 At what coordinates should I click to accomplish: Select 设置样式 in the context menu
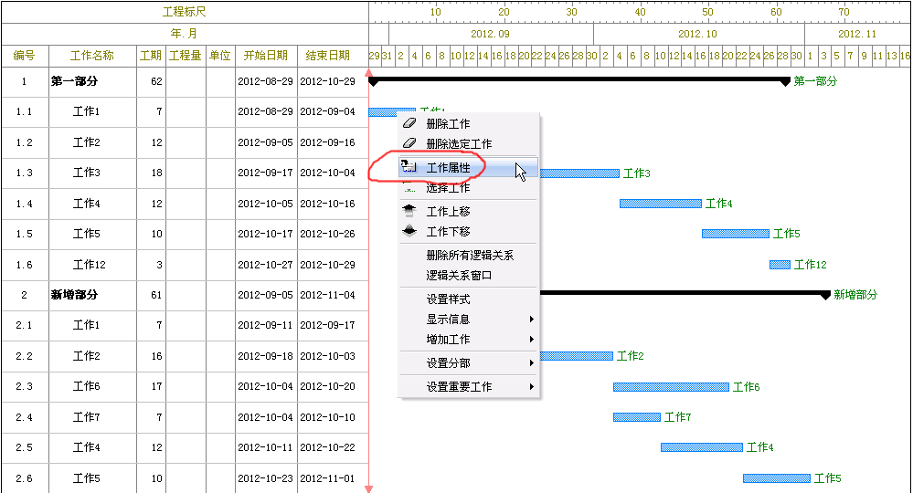pyautogui.click(x=448, y=299)
